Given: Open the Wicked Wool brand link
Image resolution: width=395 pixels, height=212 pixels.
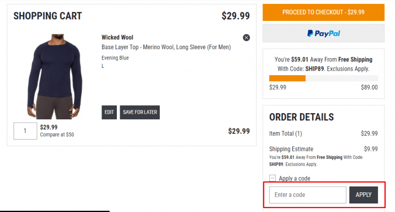Looking at the screenshot, I should point(117,37).
